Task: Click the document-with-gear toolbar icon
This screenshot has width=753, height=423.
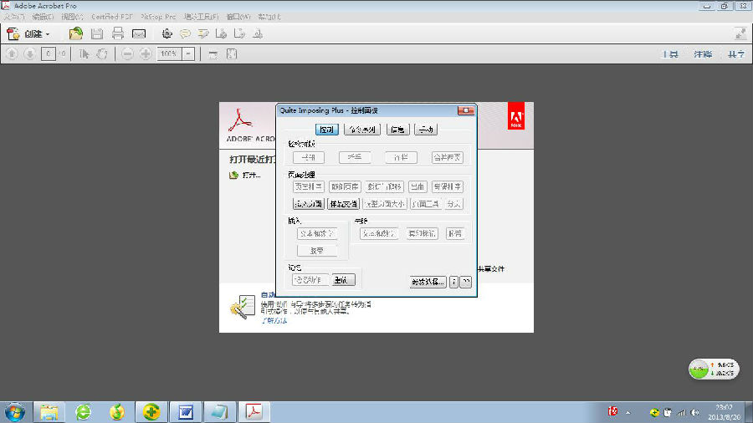Action: [x=221, y=33]
